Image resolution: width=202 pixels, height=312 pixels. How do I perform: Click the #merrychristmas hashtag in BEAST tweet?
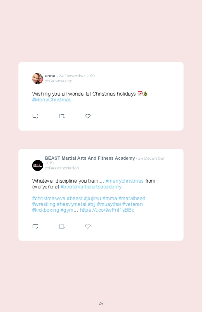[x=124, y=181]
